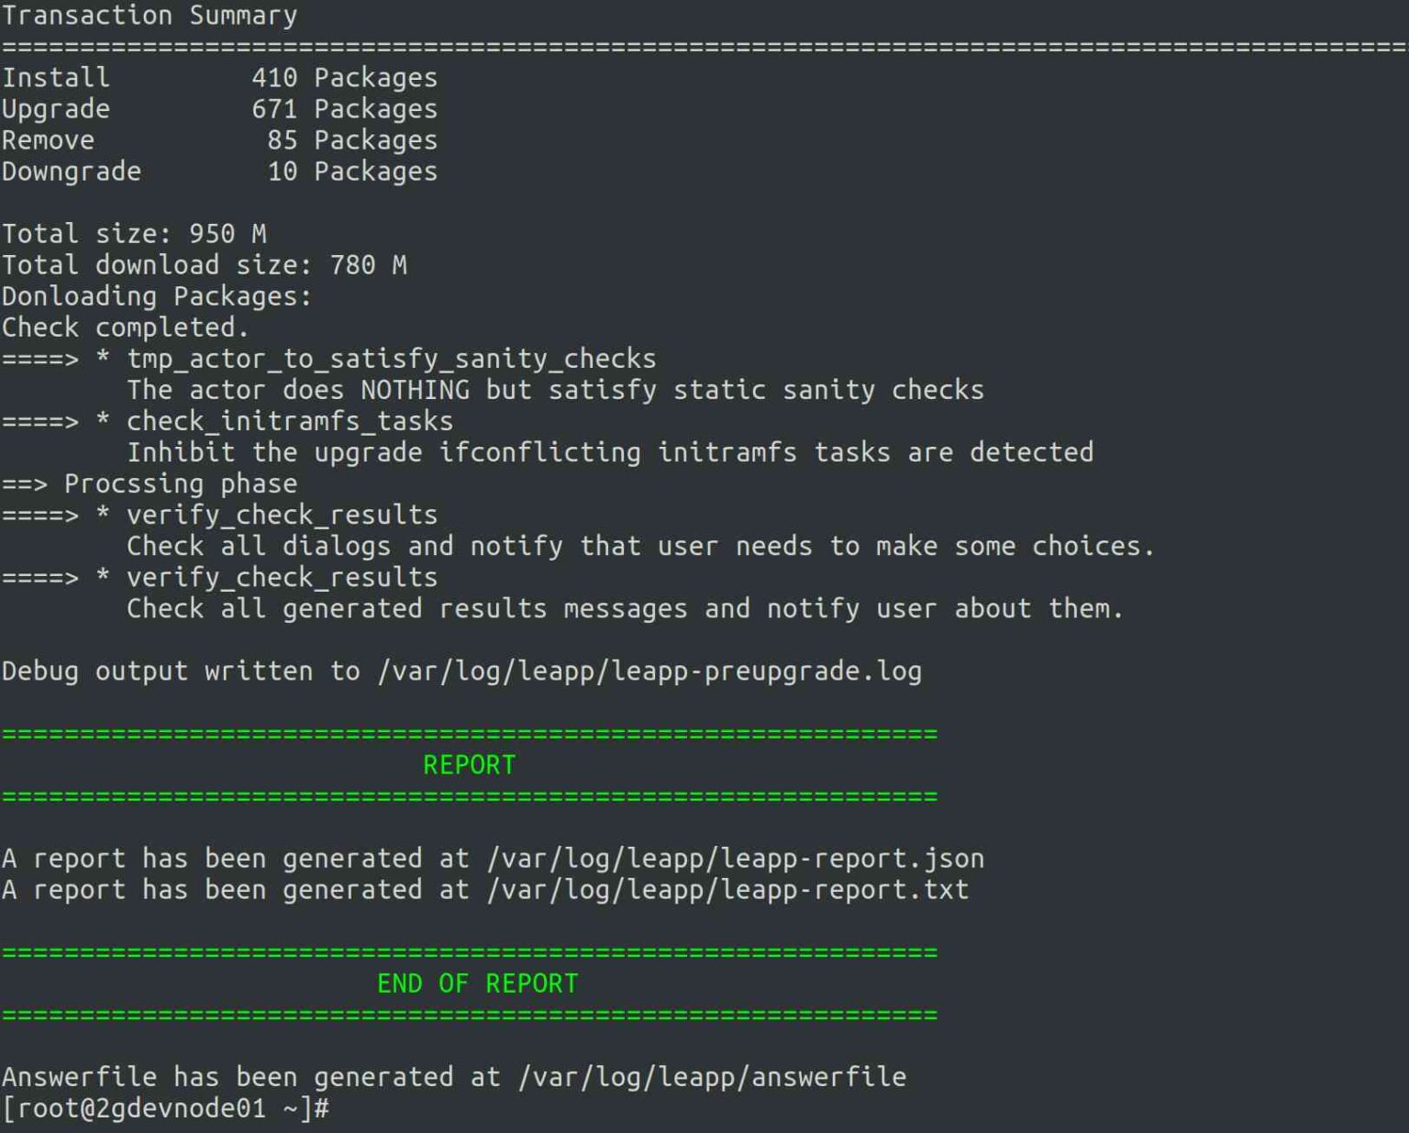The image size is (1409, 1133).
Task: Select the 10 downgrade package count
Action: point(282,172)
